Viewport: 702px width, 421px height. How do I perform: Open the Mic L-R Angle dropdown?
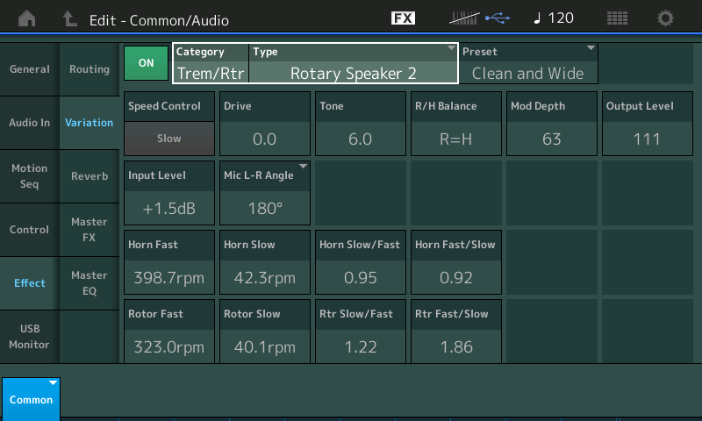pos(265,193)
